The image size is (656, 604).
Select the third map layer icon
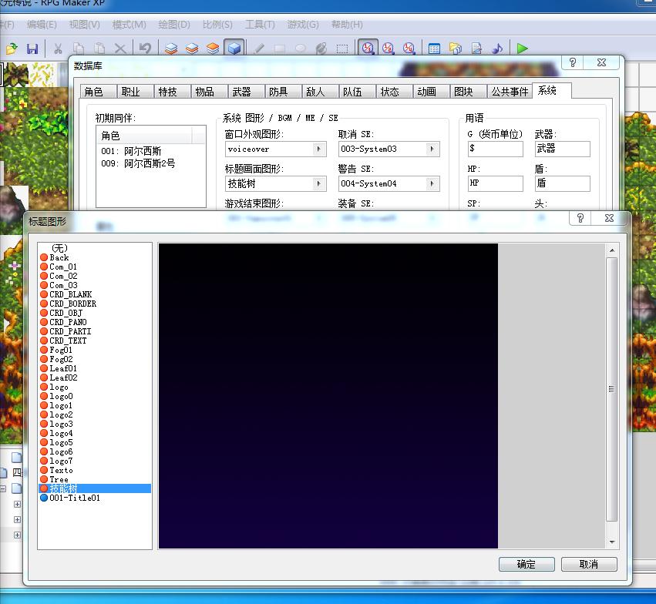click(213, 49)
